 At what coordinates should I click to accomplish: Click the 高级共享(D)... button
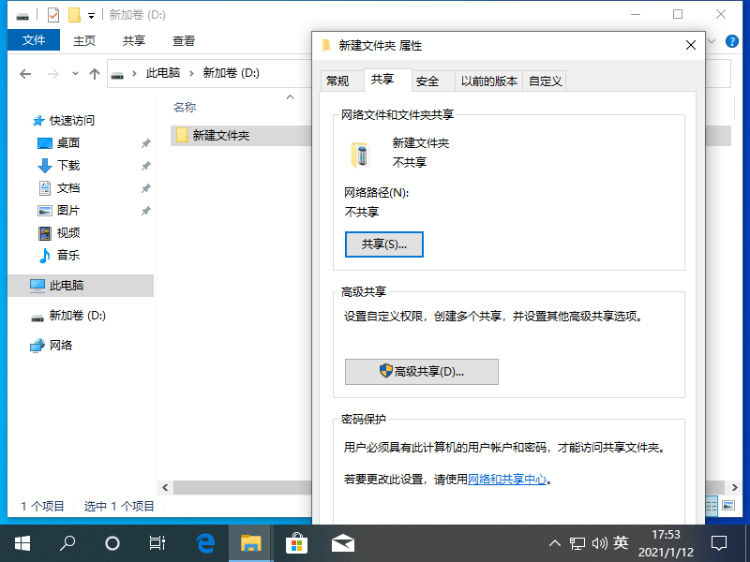point(421,371)
